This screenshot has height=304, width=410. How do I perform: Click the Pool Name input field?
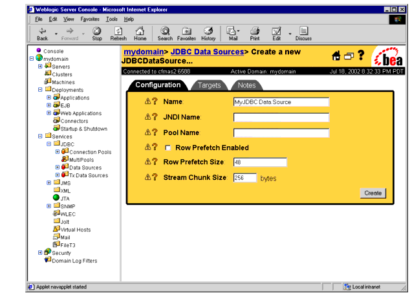coord(281,133)
